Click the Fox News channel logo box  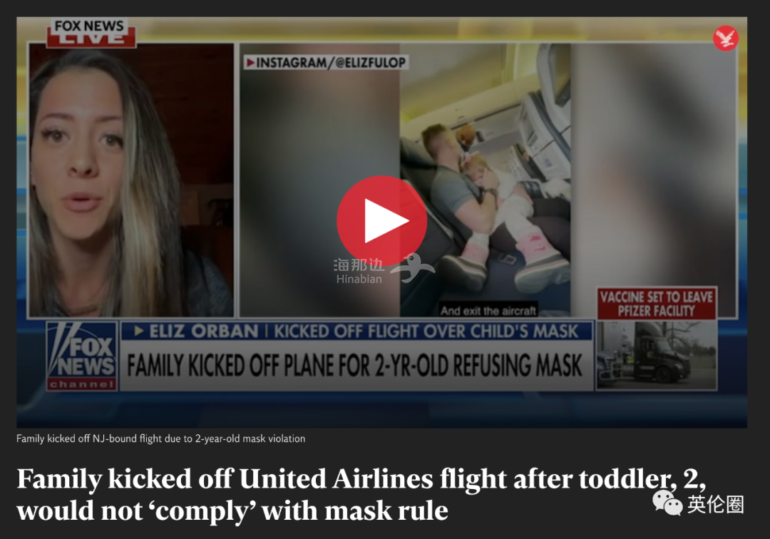82,356
